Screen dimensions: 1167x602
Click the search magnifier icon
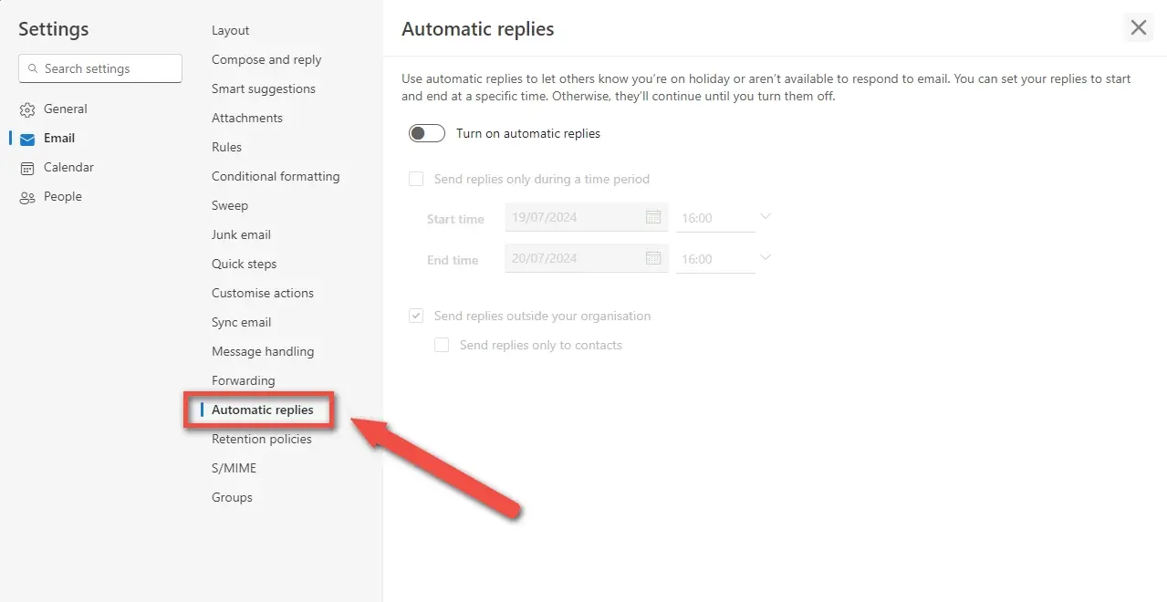click(34, 68)
